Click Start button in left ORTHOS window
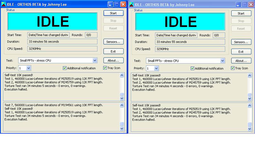 point(113,13)
